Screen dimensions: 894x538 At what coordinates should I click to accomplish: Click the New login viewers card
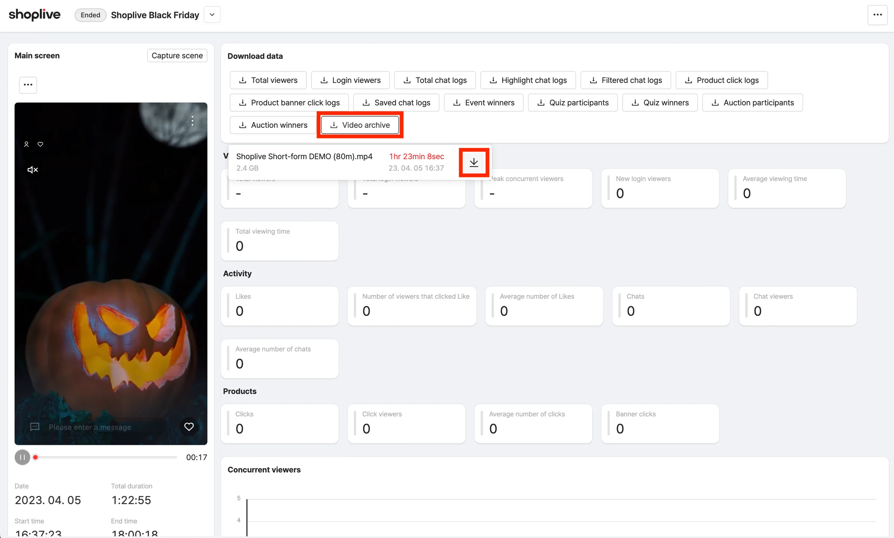click(x=660, y=188)
